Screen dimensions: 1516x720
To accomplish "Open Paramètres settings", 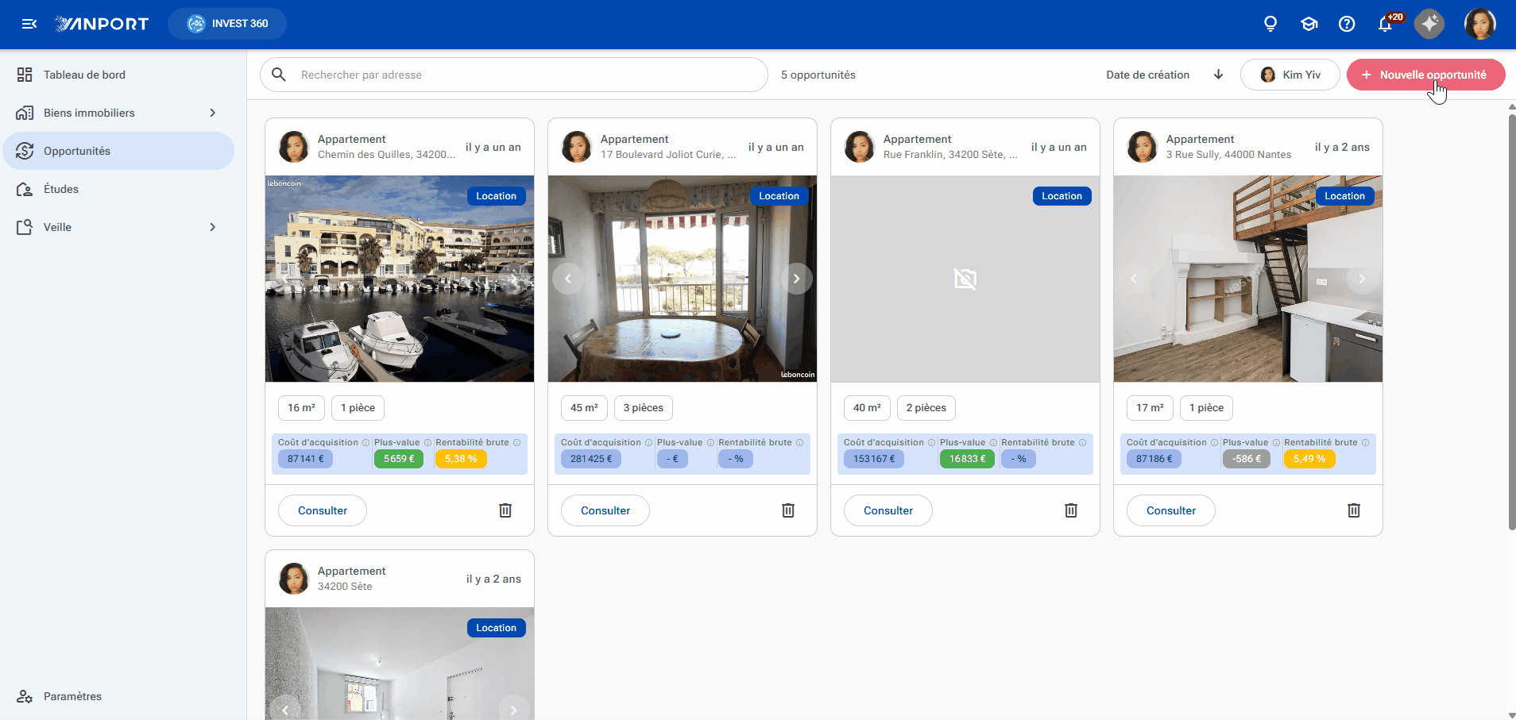I will [119, 696].
